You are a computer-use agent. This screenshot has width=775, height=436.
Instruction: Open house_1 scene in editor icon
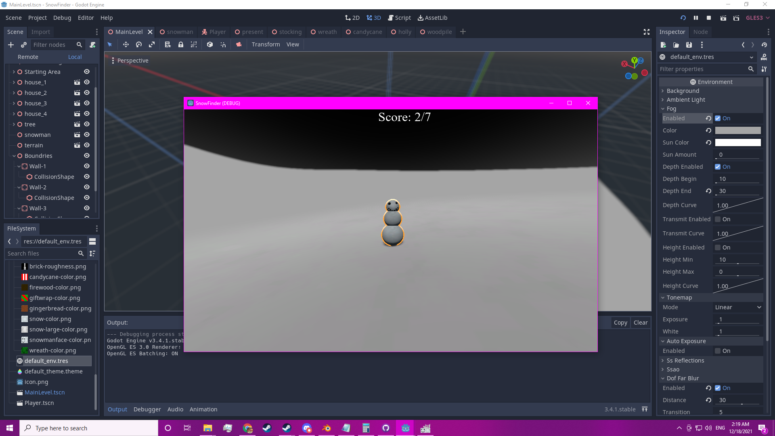click(77, 82)
